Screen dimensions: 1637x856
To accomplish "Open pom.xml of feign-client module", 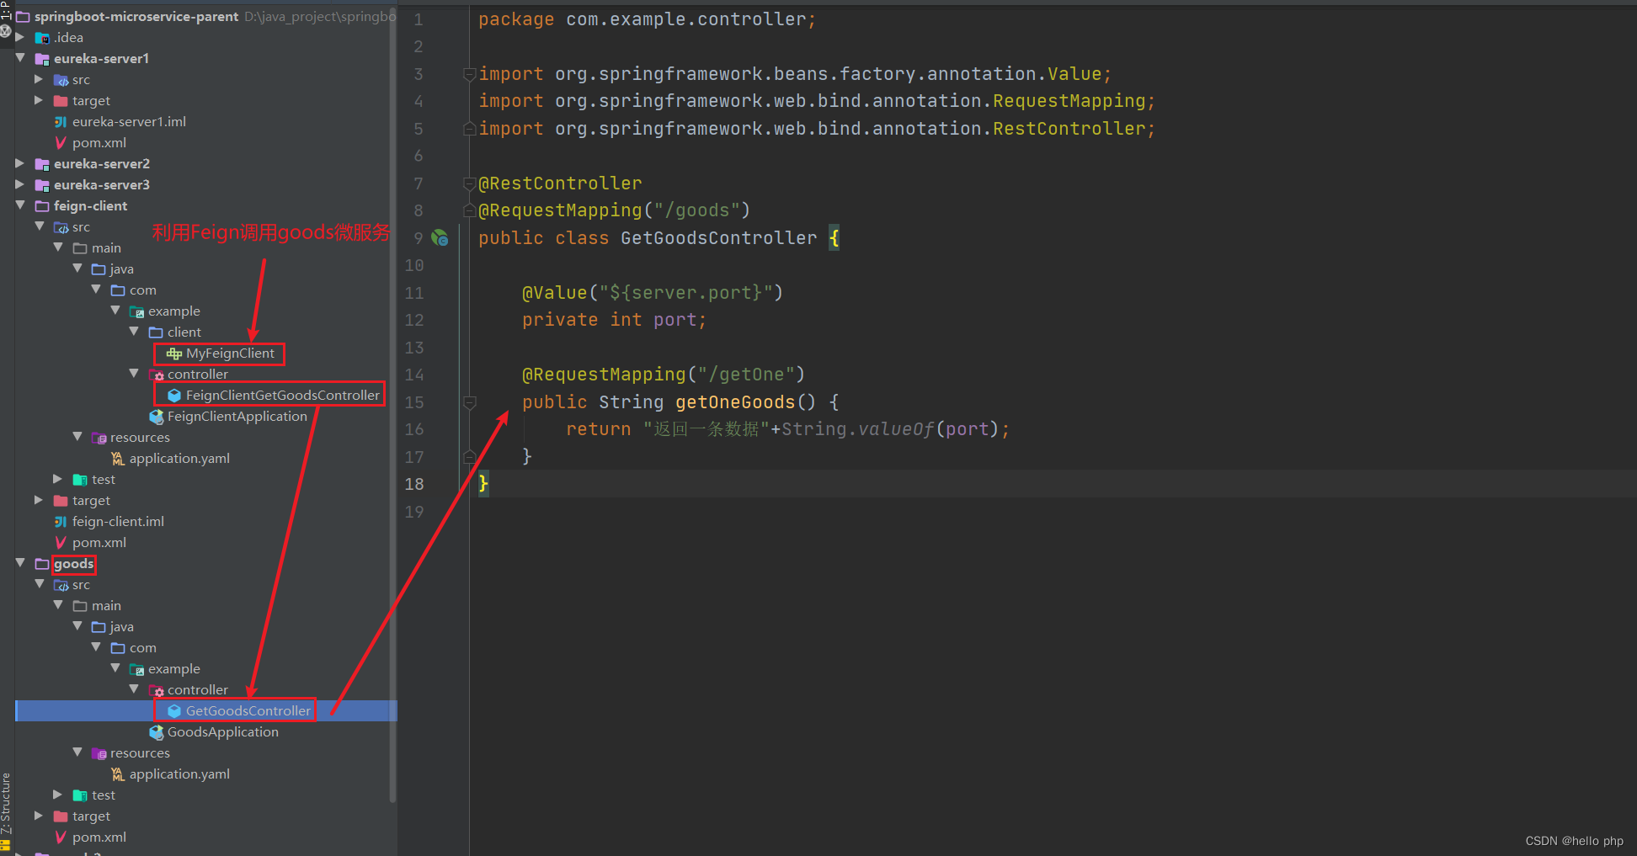I will click(99, 543).
